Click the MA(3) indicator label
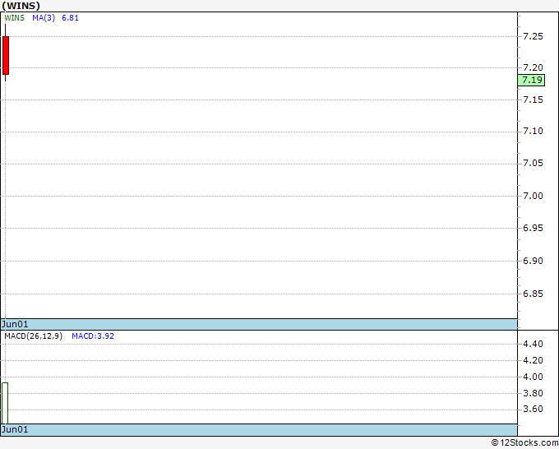This screenshot has width=559, height=449. coord(44,18)
